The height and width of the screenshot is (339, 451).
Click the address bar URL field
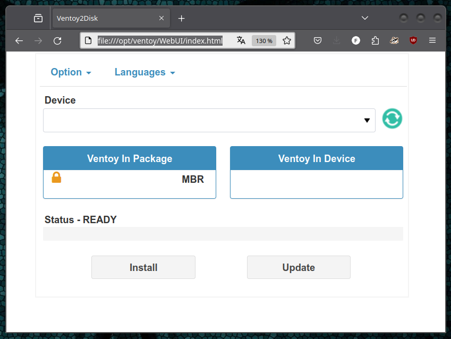click(x=159, y=40)
